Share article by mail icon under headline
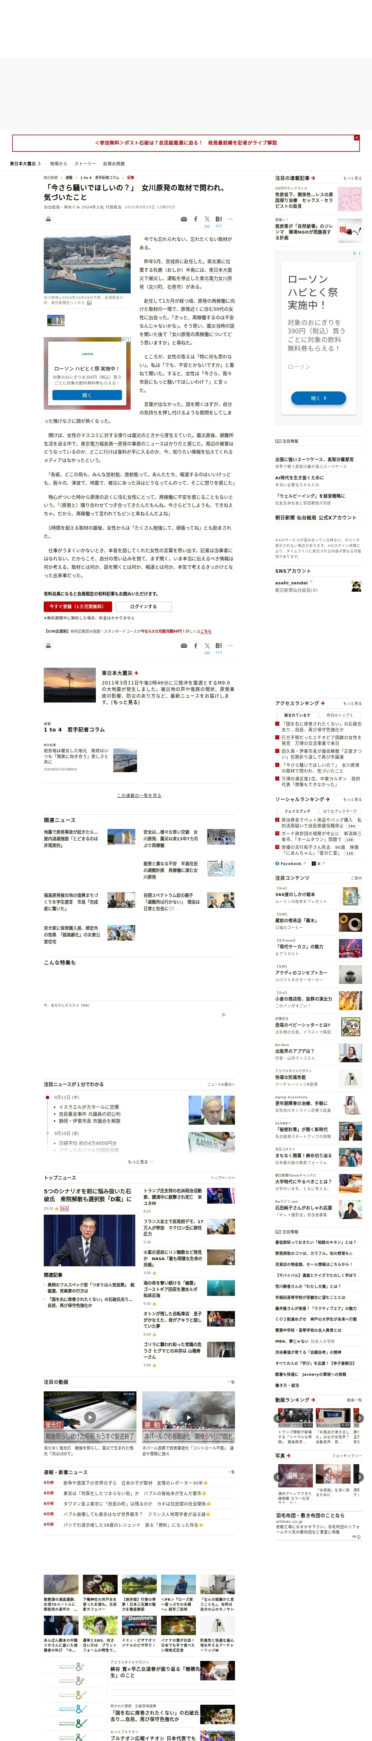This screenshot has height=1741, width=372. [184, 220]
